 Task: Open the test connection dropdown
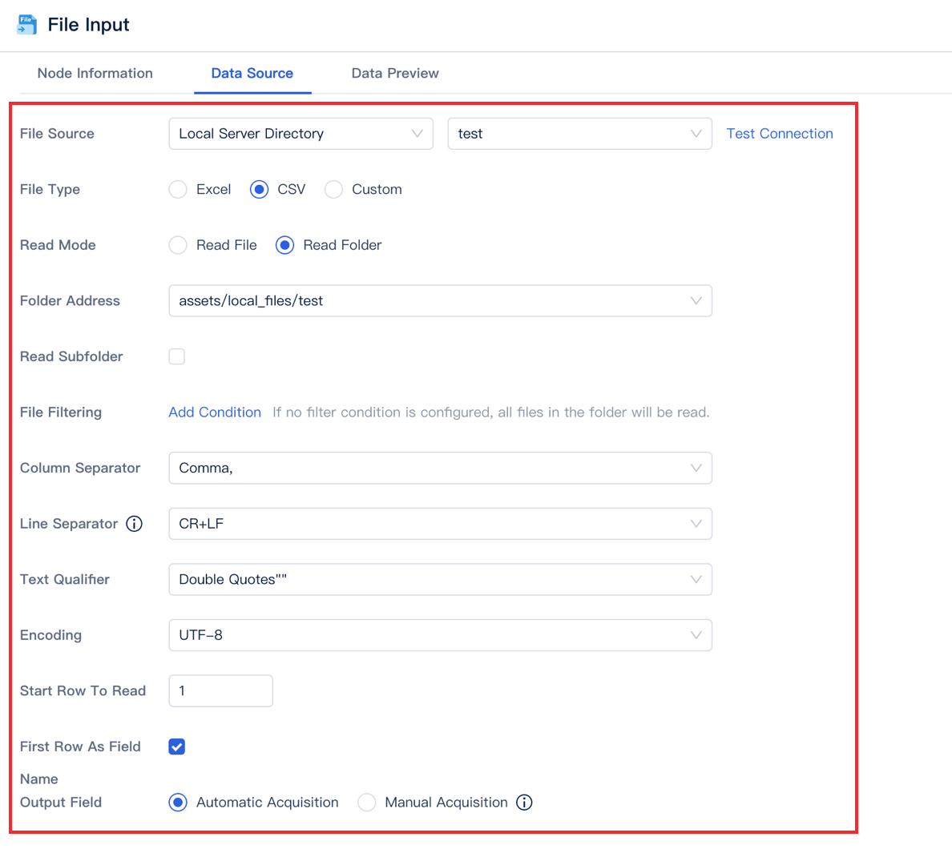click(x=579, y=133)
